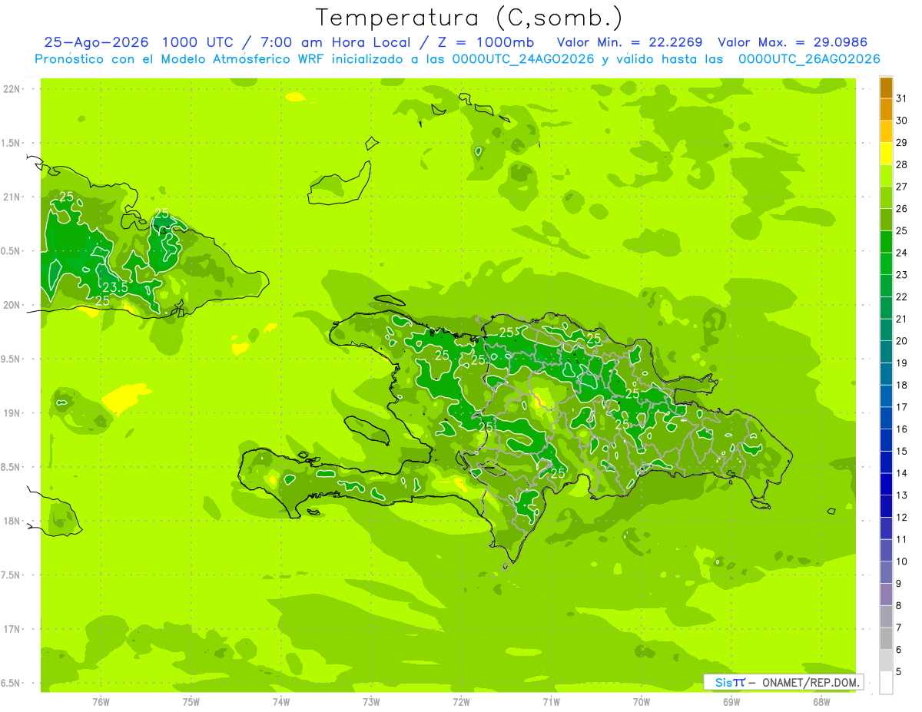Click the "Valor Min. = 22.2269" text
The height and width of the screenshot is (712, 922).
point(630,42)
